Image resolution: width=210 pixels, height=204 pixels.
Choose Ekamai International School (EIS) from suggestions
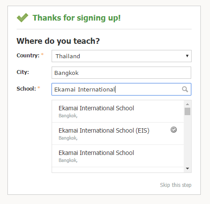118,134
